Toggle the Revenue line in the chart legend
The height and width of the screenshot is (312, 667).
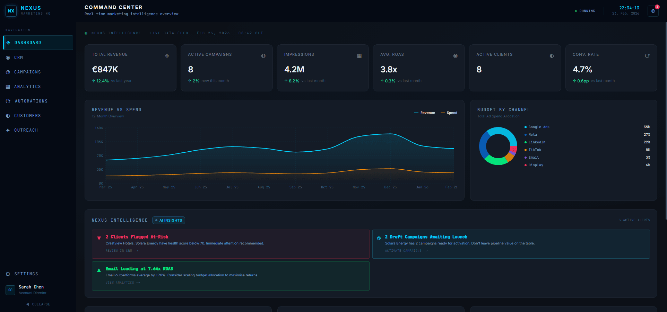(x=424, y=113)
